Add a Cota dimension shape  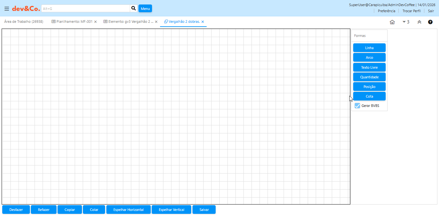369,96
